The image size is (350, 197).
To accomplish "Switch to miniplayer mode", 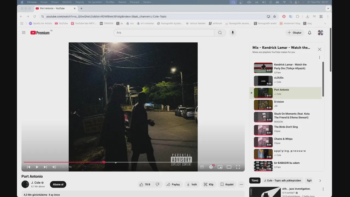I will coord(220,167).
